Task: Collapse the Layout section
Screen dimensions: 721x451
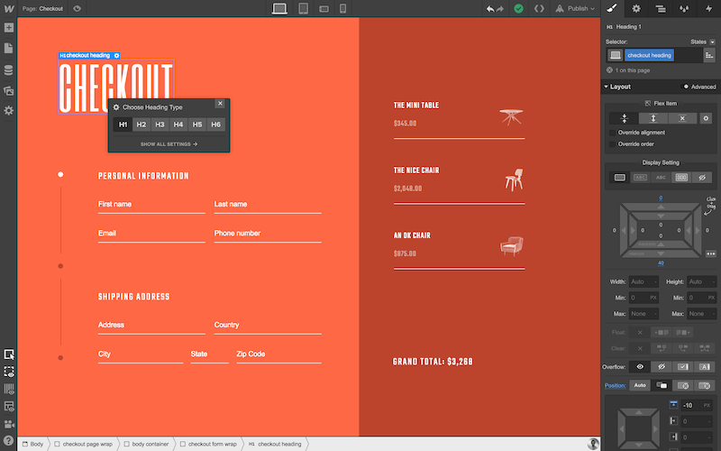Action: [x=606, y=87]
